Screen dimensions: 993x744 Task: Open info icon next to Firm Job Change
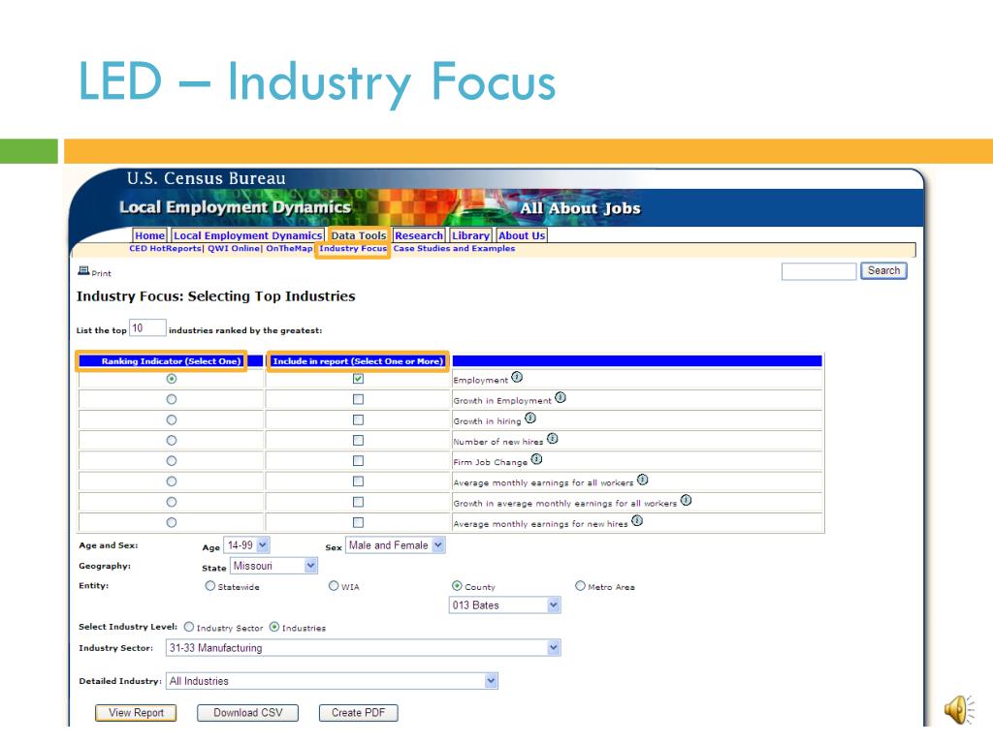coord(536,459)
